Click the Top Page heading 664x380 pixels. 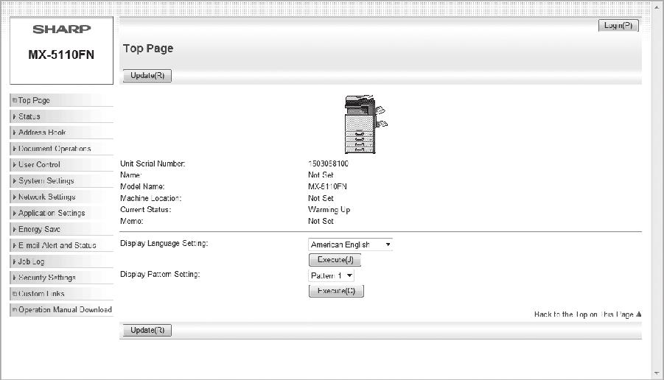(148, 49)
